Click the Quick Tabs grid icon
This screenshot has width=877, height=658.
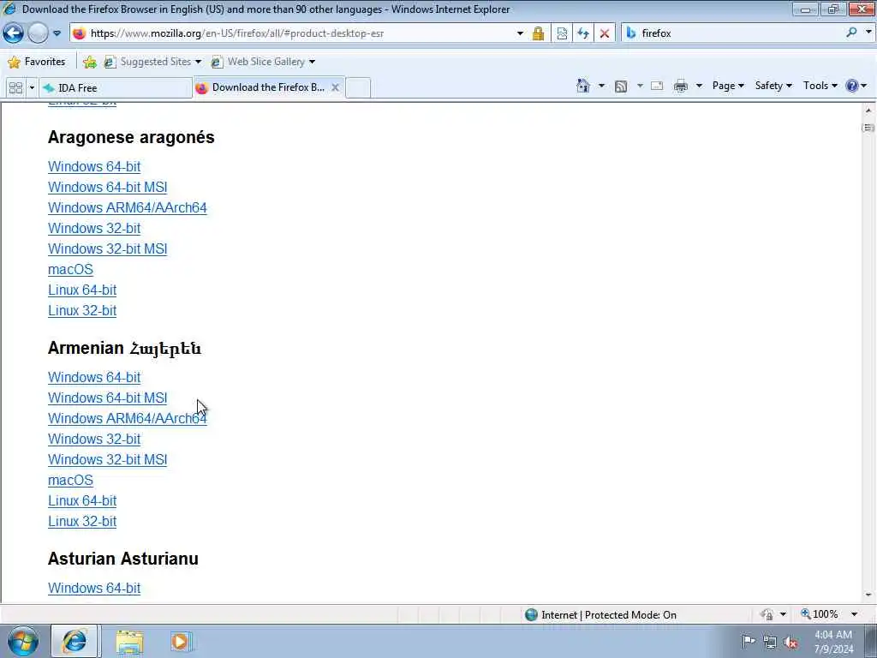(x=15, y=88)
